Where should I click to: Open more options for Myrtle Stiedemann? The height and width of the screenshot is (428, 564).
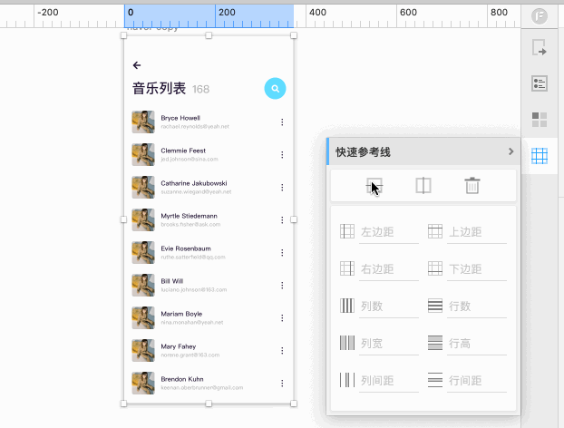[282, 219]
